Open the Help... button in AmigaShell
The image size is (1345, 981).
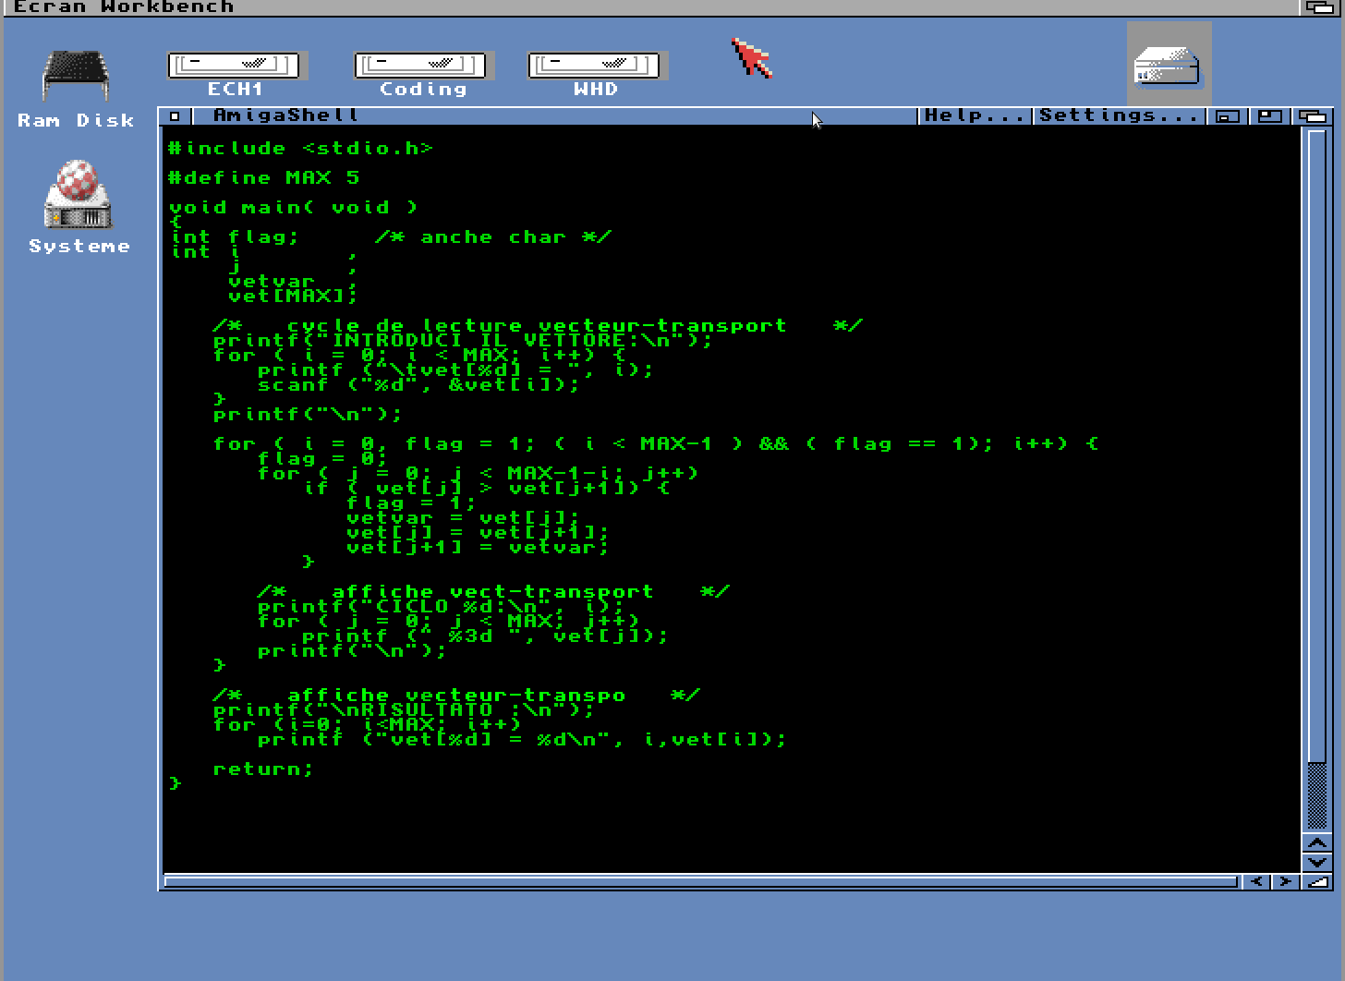coord(975,115)
